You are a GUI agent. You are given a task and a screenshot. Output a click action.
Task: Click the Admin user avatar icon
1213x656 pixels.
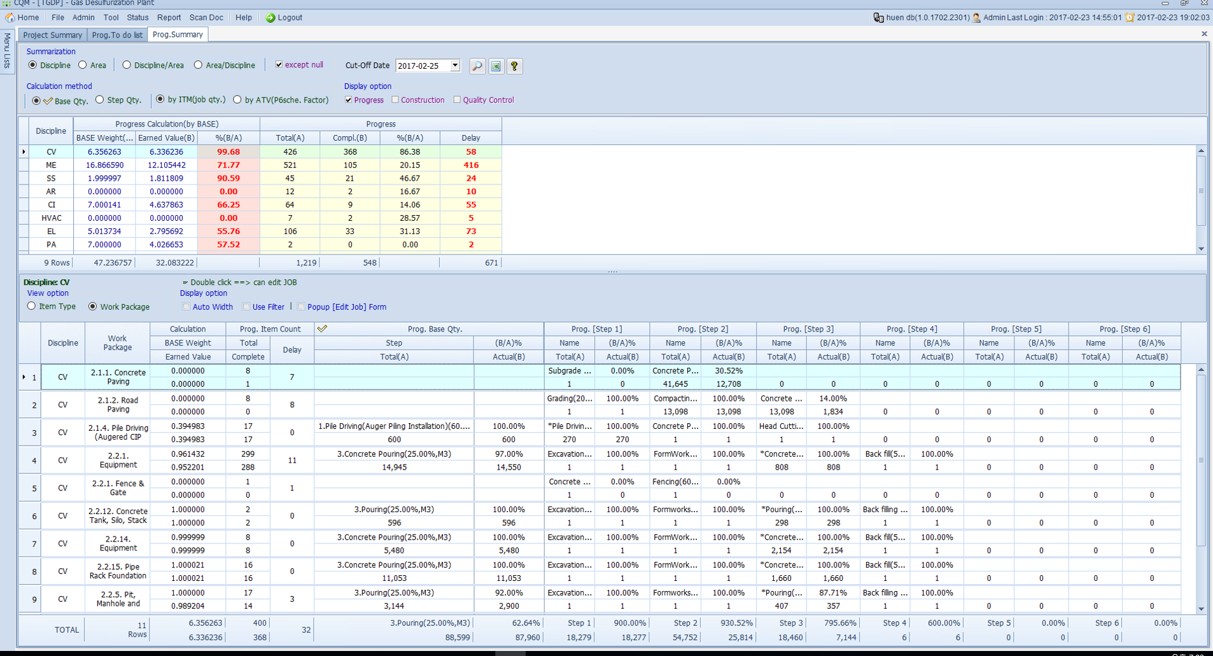tap(976, 18)
